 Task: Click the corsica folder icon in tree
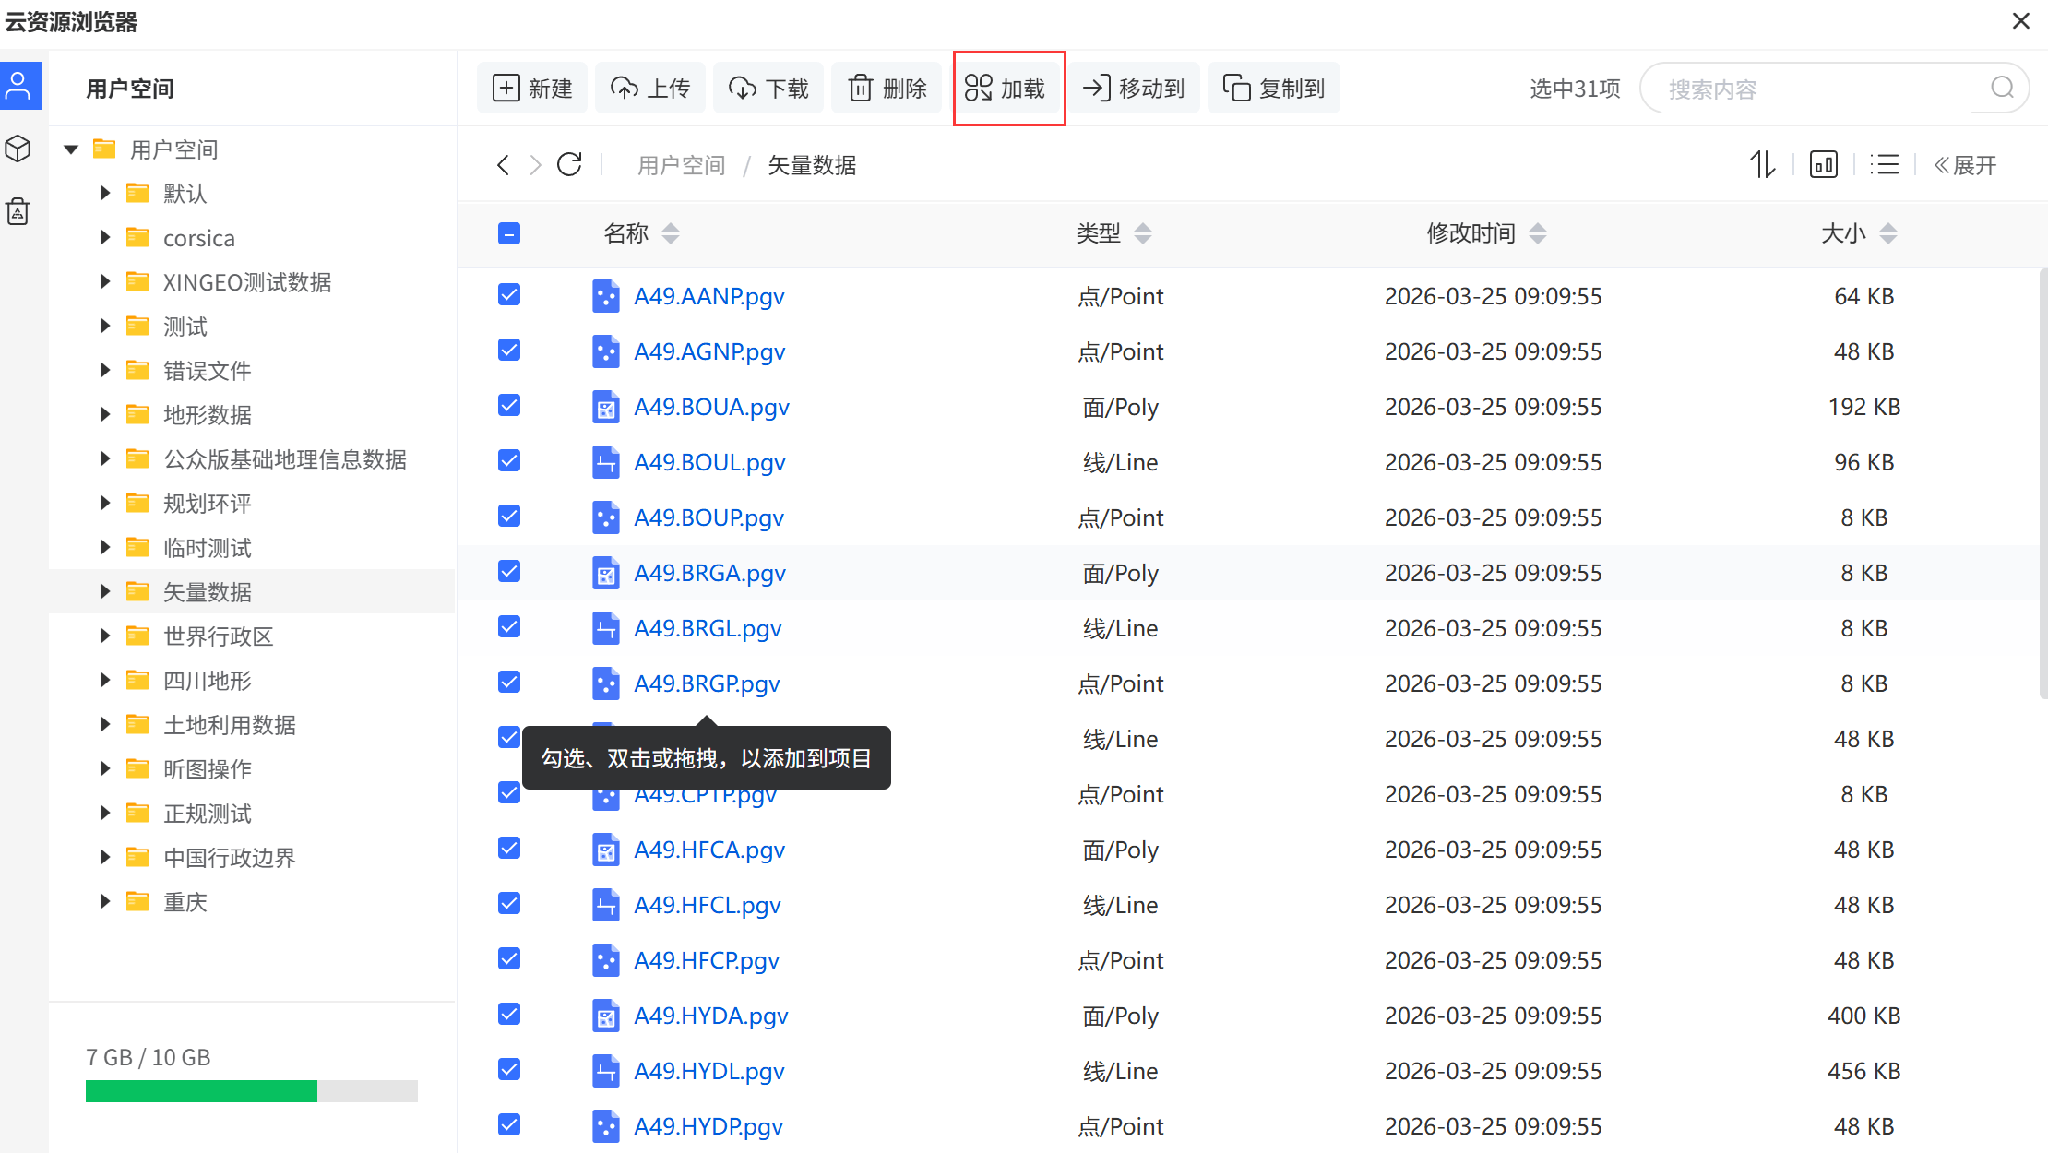pos(137,237)
